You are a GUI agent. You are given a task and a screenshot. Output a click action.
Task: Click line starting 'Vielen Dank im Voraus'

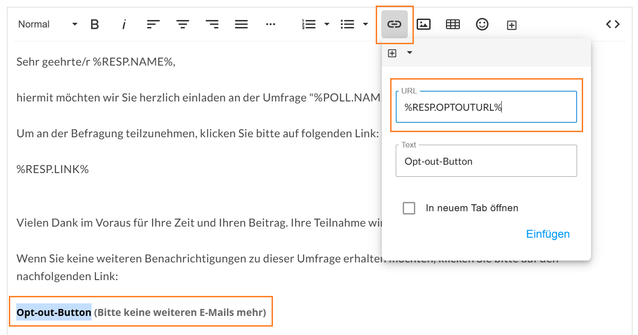click(x=199, y=222)
